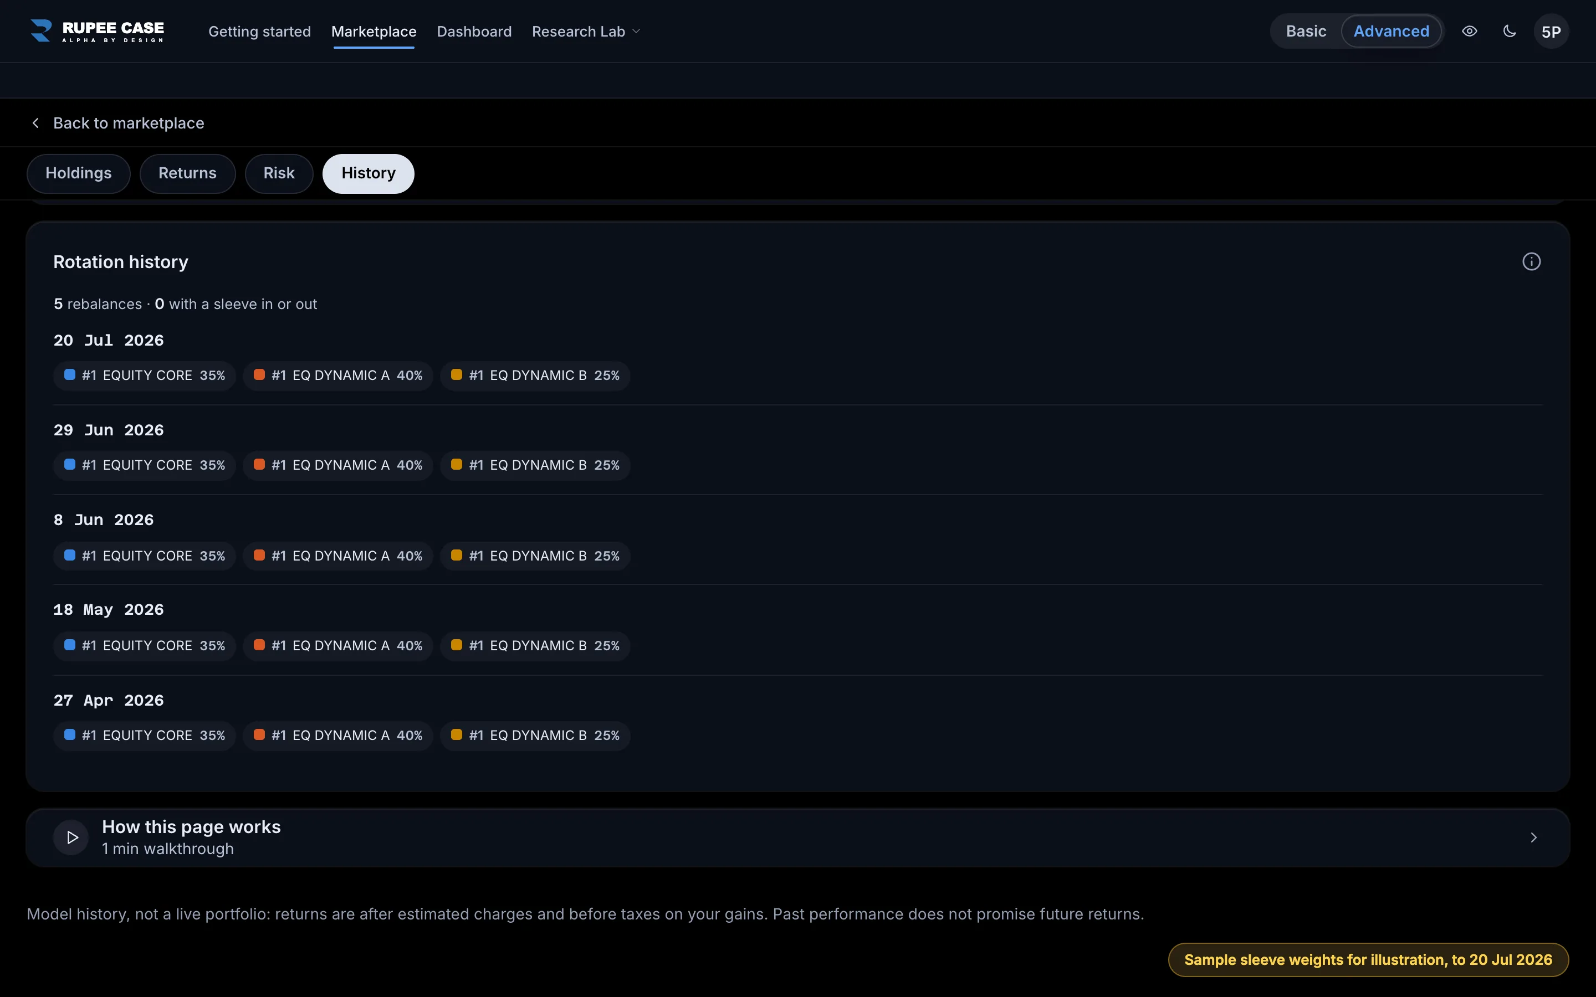
Task: Click EQ DYNAMIC B 25% chip under 29 Jun 2026
Action: 535,465
